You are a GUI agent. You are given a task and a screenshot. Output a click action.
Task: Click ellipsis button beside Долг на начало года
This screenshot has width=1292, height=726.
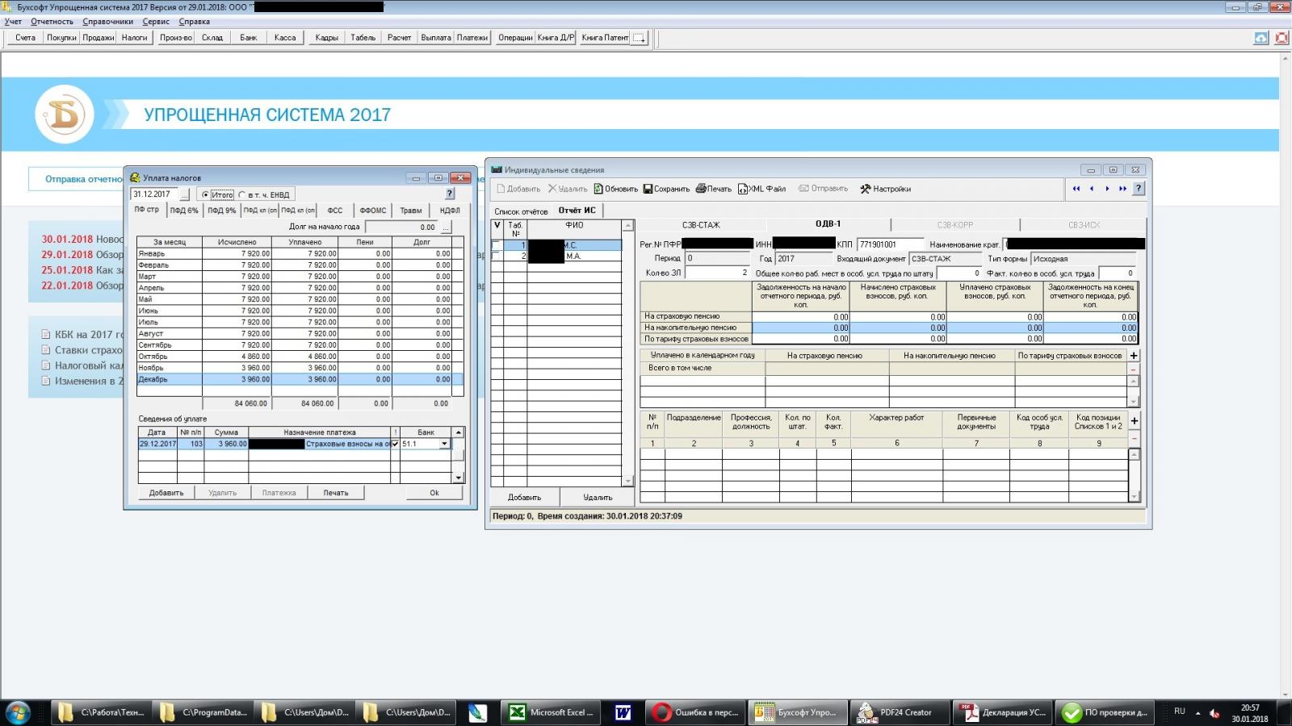[446, 227]
